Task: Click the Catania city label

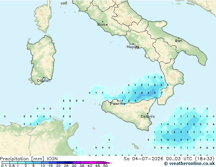Action: pos(148,117)
